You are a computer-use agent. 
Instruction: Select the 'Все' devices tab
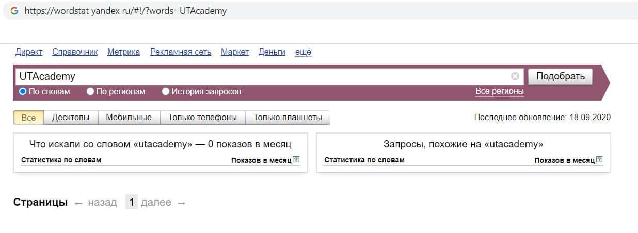click(29, 118)
